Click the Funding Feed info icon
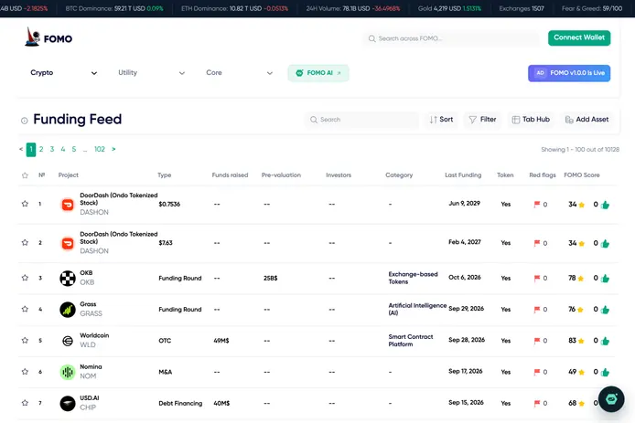The width and height of the screenshot is (635, 423). click(x=25, y=121)
